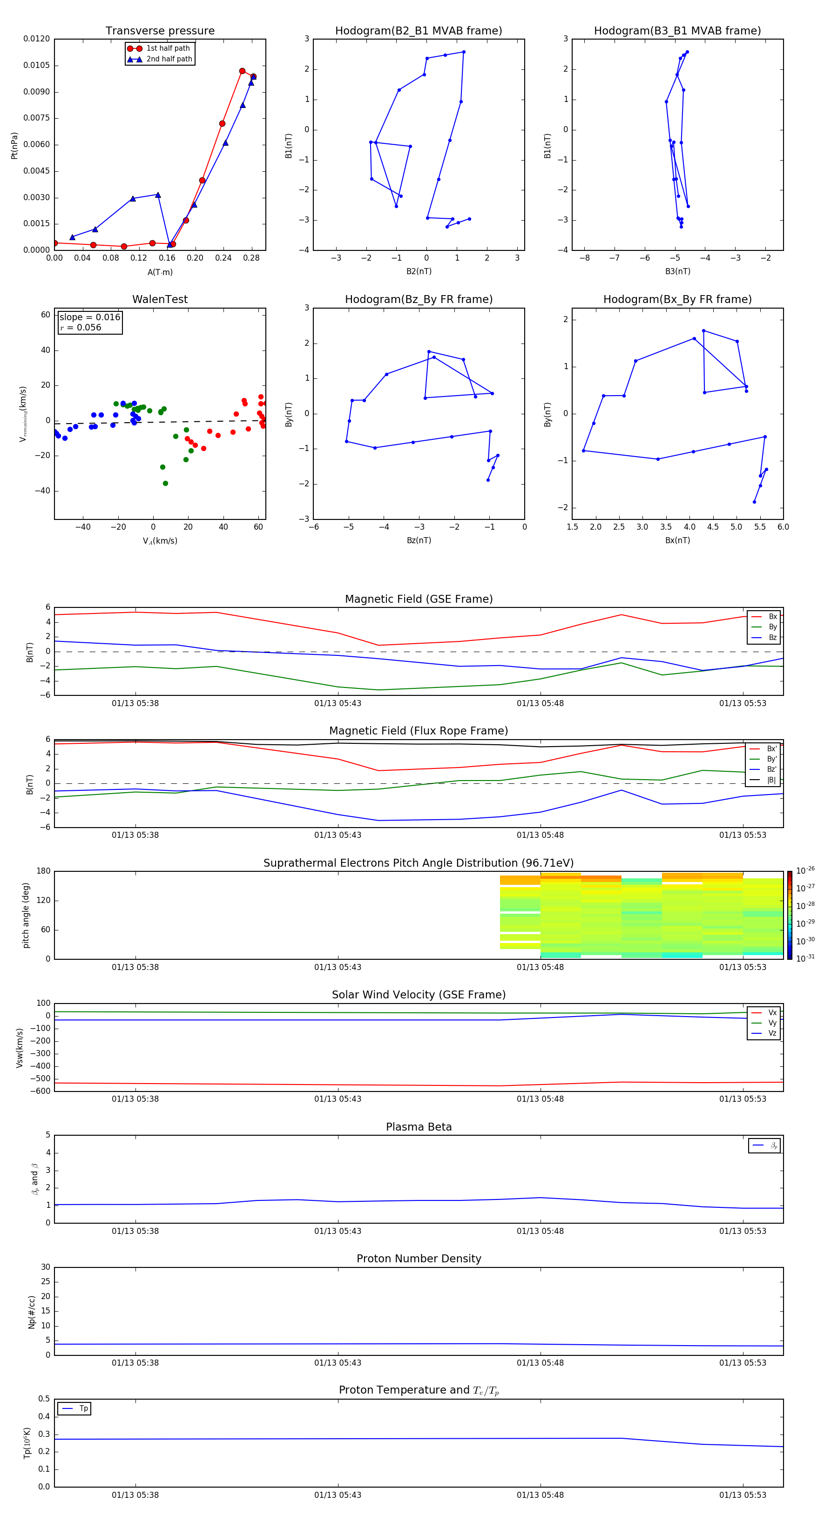Image resolution: width=838 pixels, height=1536 pixels.
Task: Click the 'Plasma Beta' panel title
Action: coord(419,1127)
